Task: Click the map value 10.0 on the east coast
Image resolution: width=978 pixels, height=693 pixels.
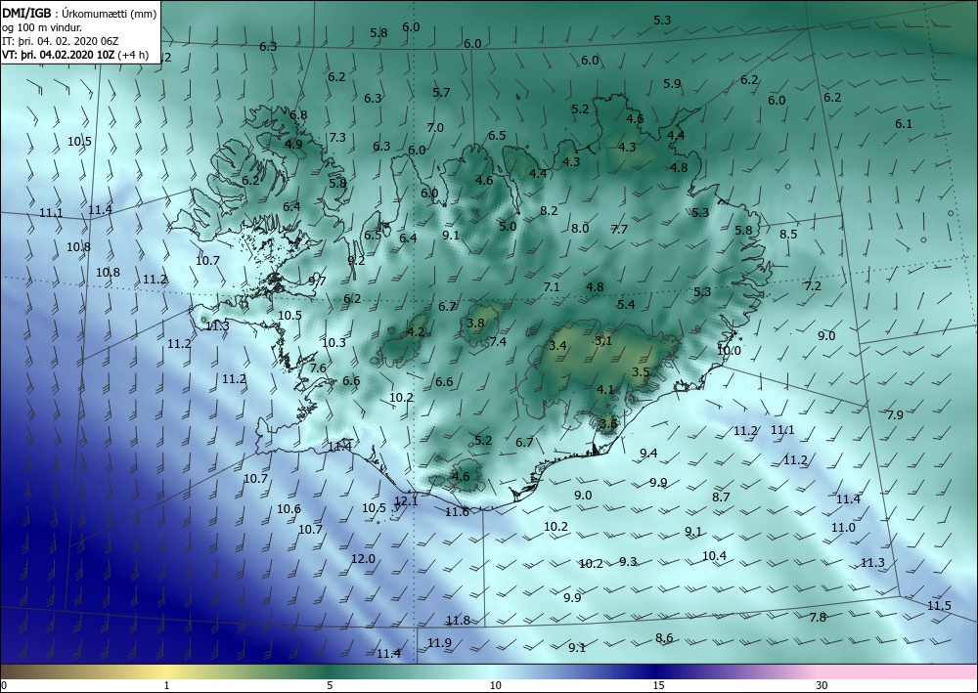Action: [x=729, y=350]
